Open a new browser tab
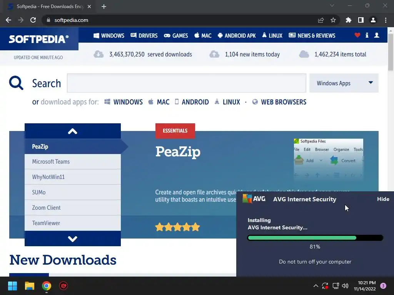The image size is (394, 295). (x=104, y=7)
